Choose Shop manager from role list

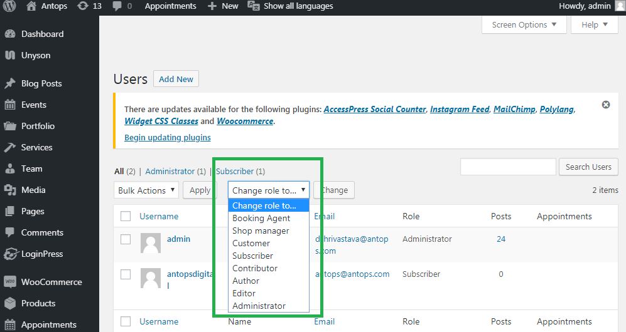point(261,231)
